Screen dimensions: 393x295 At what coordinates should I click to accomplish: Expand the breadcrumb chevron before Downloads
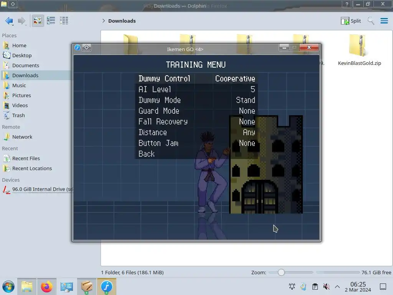tap(104, 21)
